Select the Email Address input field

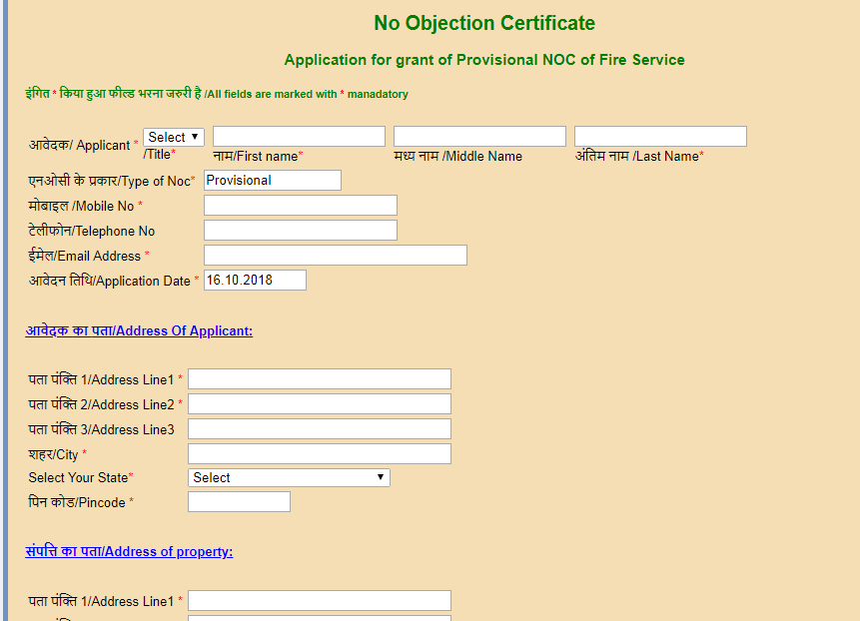[x=335, y=255]
